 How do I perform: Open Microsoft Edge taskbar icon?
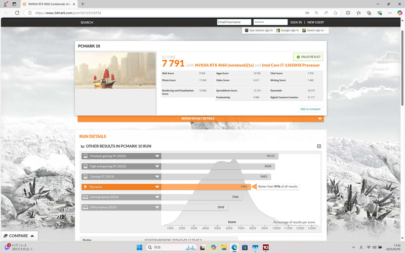(234, 247)
